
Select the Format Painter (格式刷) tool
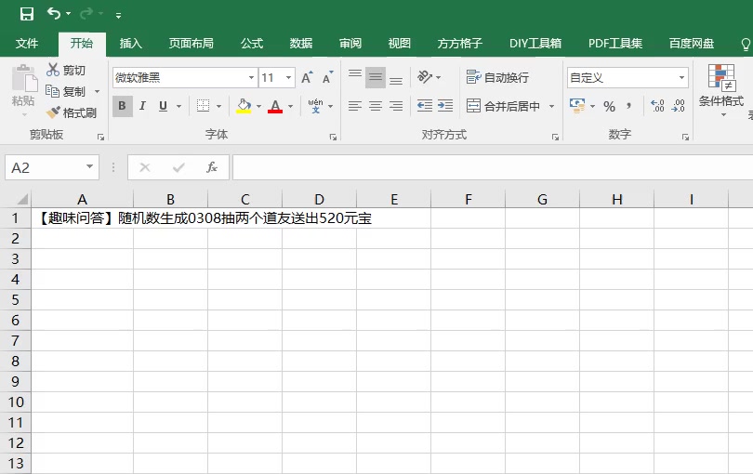[x=71, y=112]
